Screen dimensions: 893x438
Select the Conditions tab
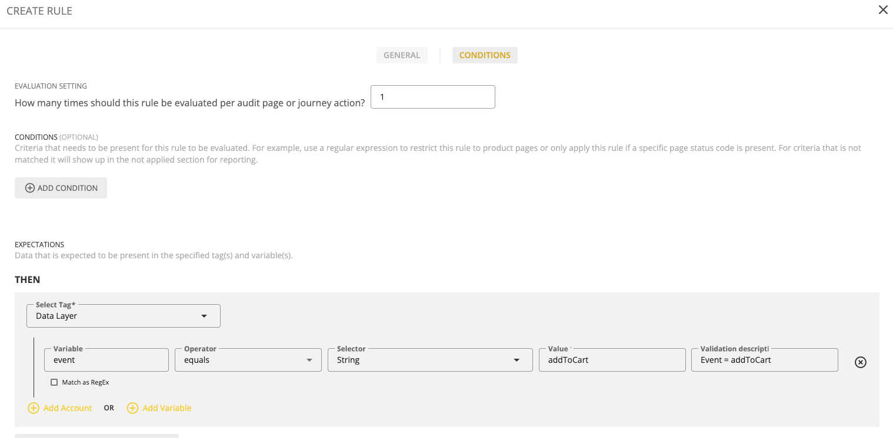point(485,55)
